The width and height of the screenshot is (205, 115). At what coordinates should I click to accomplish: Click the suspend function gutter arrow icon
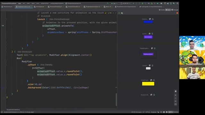click(3, 26)
